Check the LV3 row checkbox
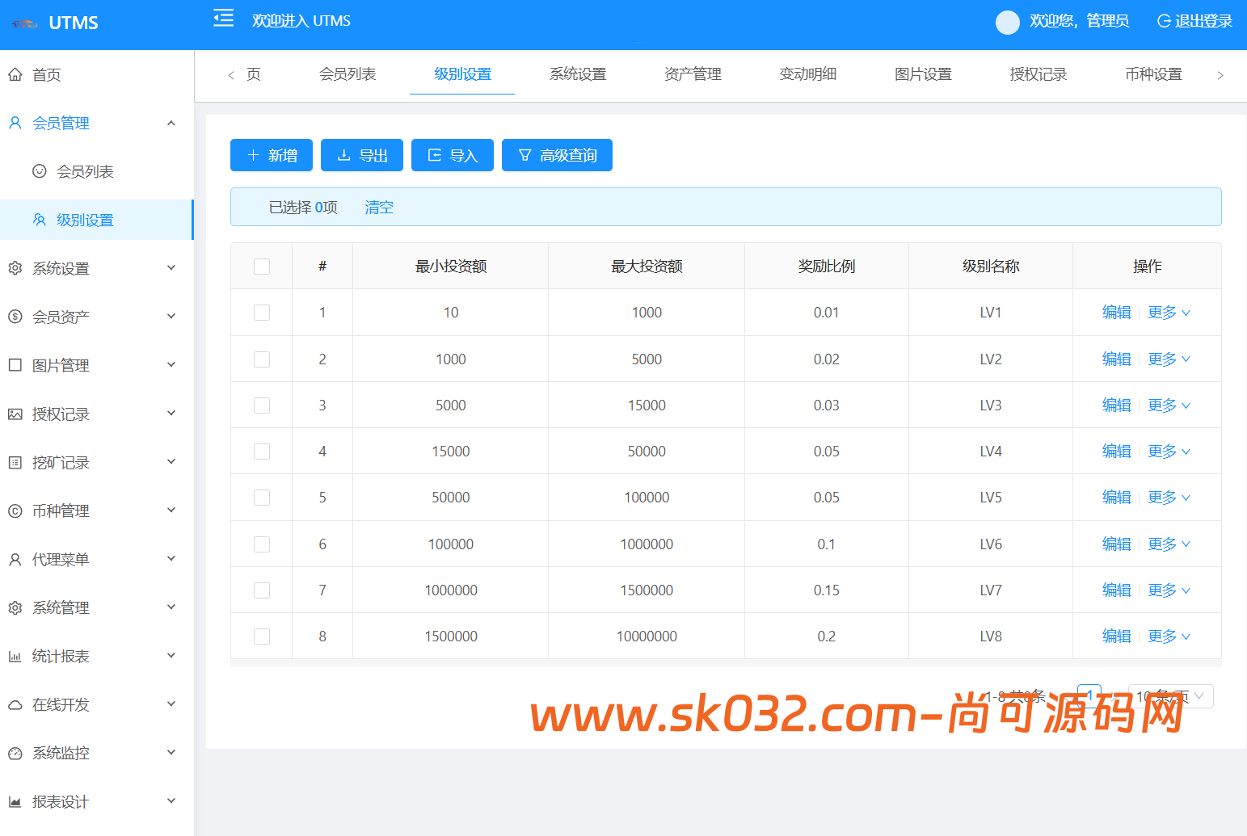Image resolution: width=1247 pixels, height=836 pixels. point(262,405)
